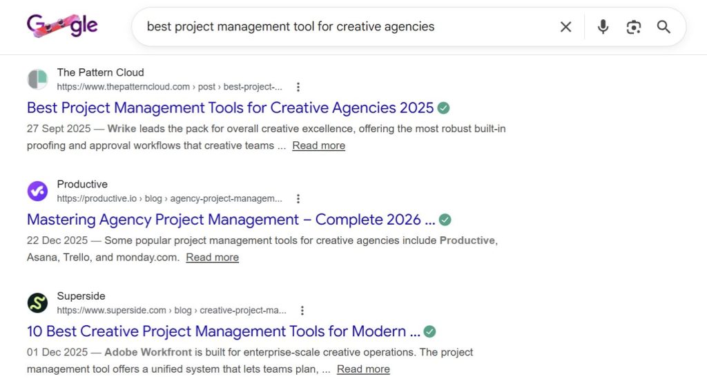Open 10 Best Creative Project Management Tools link
707x392 pixels.
coord(224,331)
